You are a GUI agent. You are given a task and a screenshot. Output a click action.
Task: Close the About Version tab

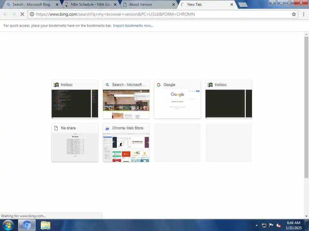click(174, 5)
